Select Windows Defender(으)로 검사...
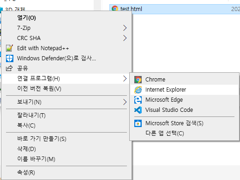Screen dimensions: 240x180 click(x=66, y=58)
